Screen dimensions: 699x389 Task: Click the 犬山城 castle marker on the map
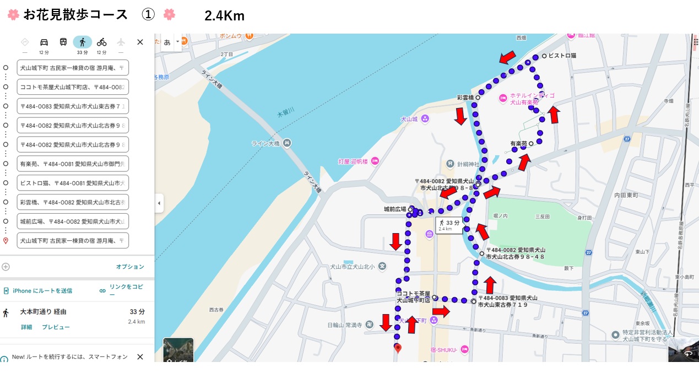click(x=425, y=119)
